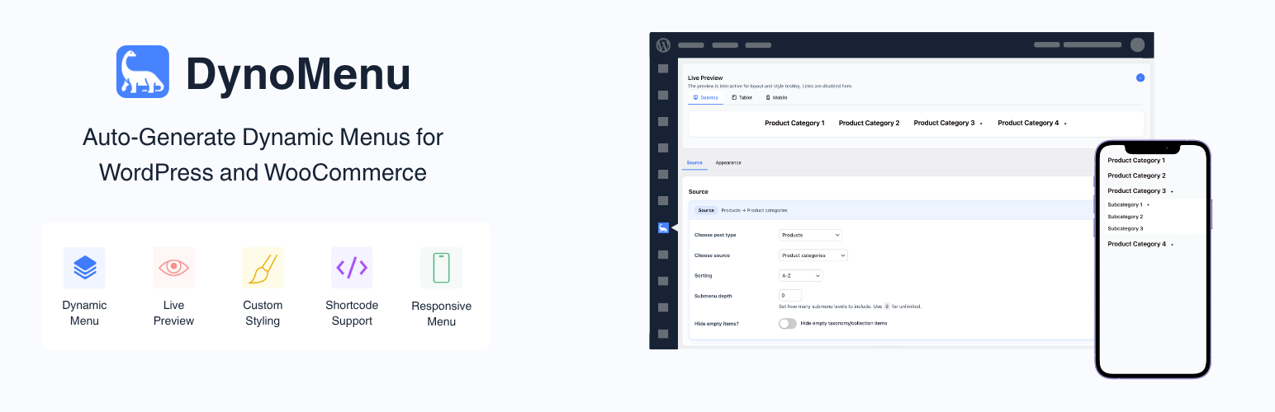This screenshot has width=1275, height=412.
Task: Click the Live Preview eye icon
Action: click(173, 268)
